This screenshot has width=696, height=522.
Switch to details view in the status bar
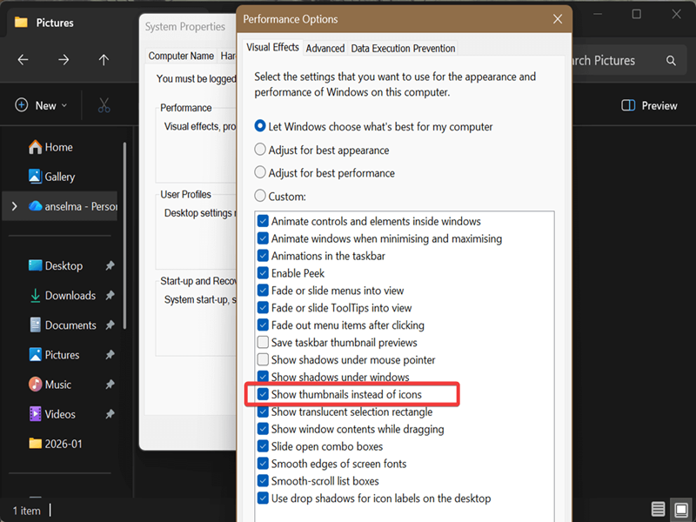point(659,510)
